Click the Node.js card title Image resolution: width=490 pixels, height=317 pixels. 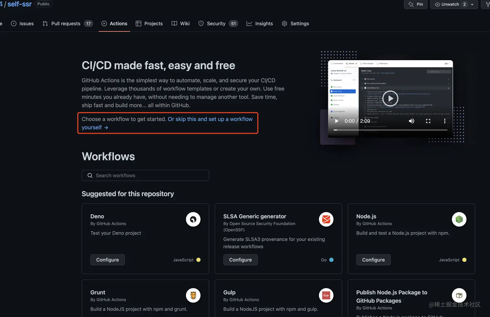[x=366, y=216]
